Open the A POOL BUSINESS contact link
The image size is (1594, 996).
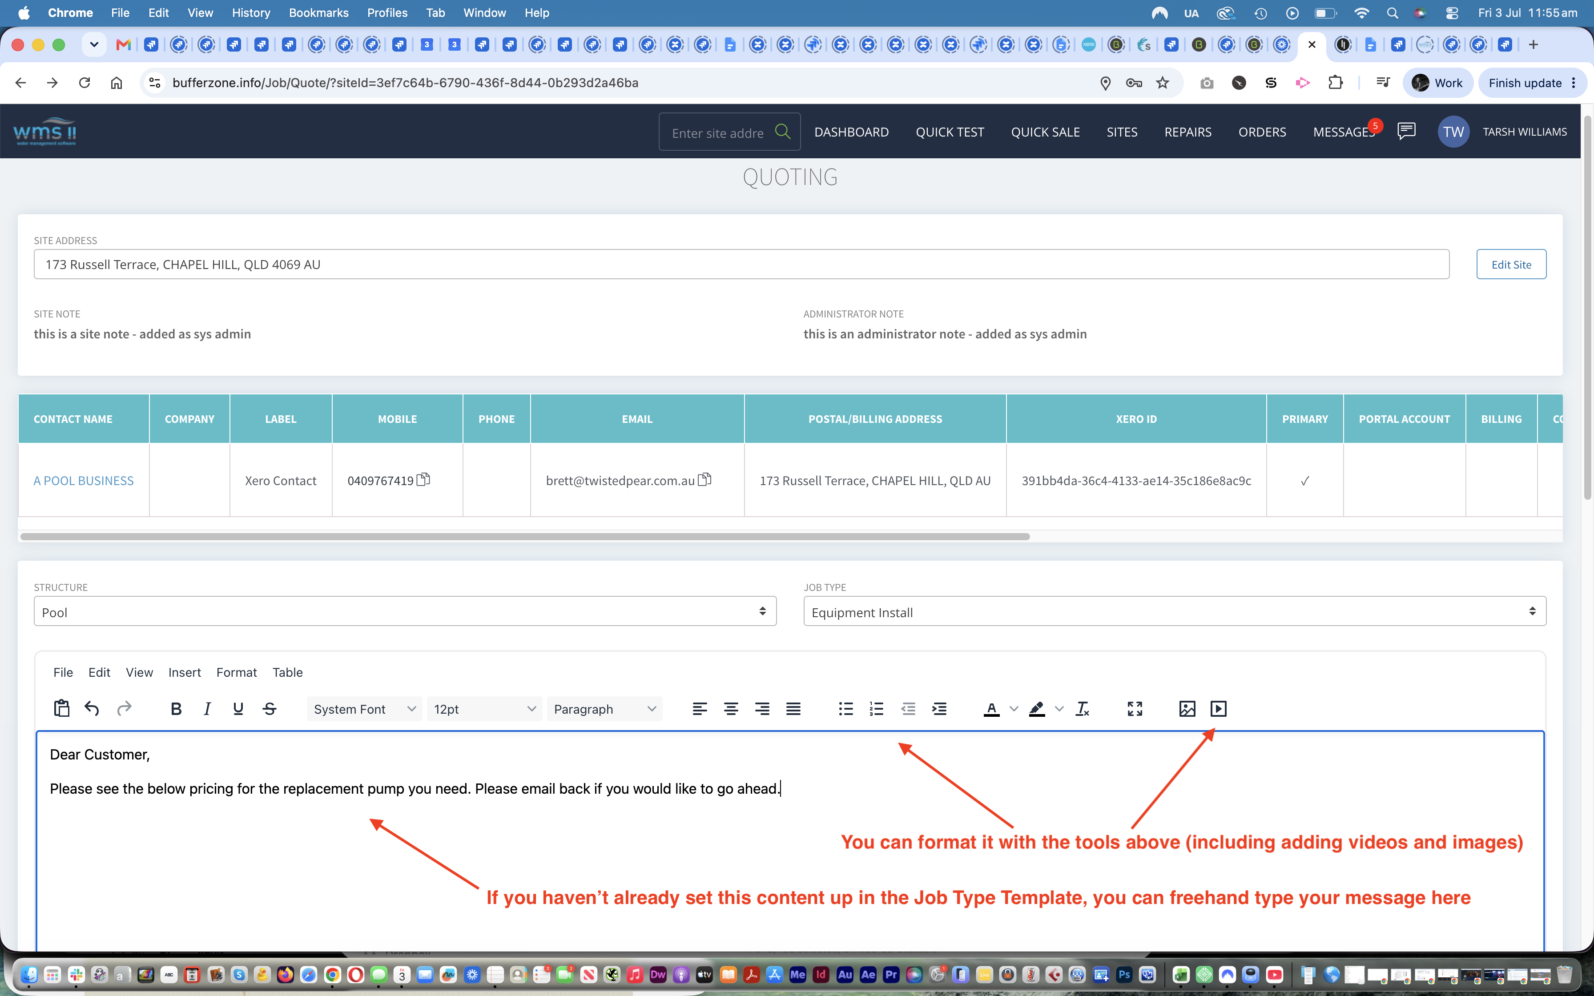(84, 481)
